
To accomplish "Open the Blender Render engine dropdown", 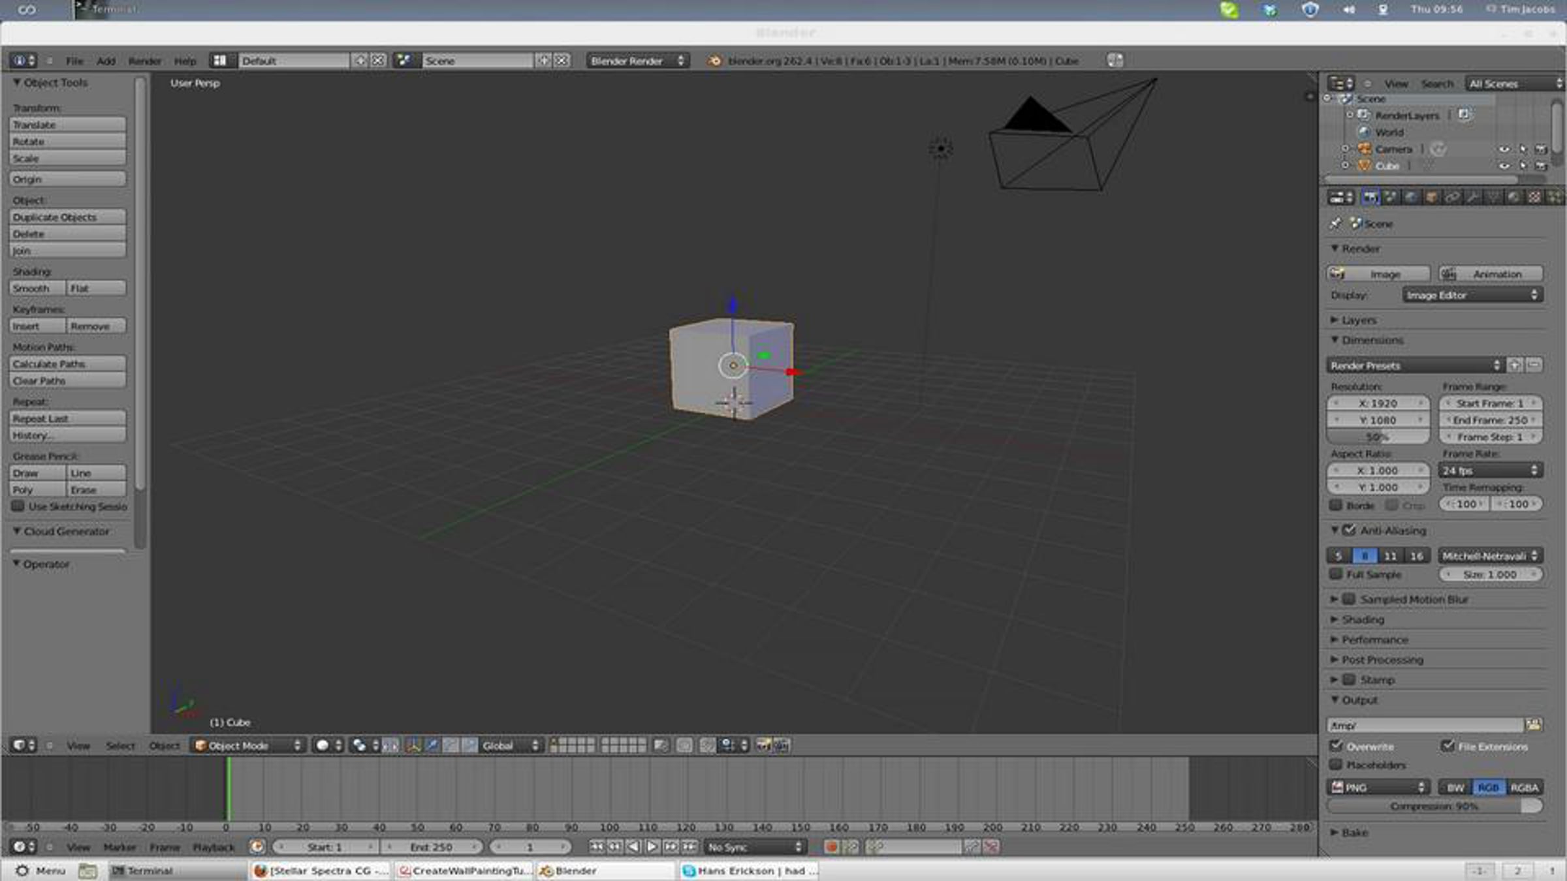I will tap(637, 61).
